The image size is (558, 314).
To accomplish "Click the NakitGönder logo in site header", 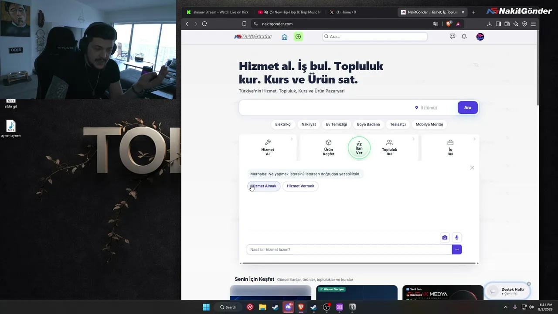I will pos(253,37).
